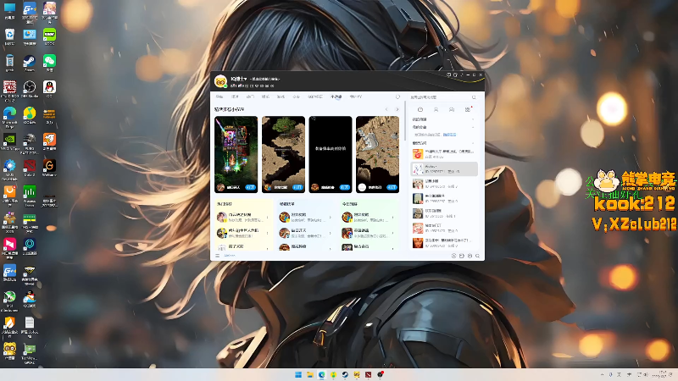
Task: Collapse the second section chevron in right panel
Action: 473,127
